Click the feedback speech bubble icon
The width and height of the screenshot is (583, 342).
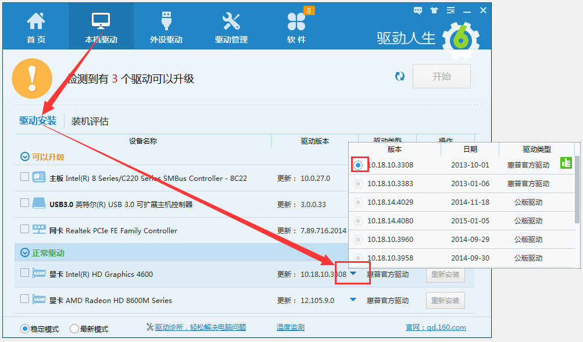click(418, 11)
